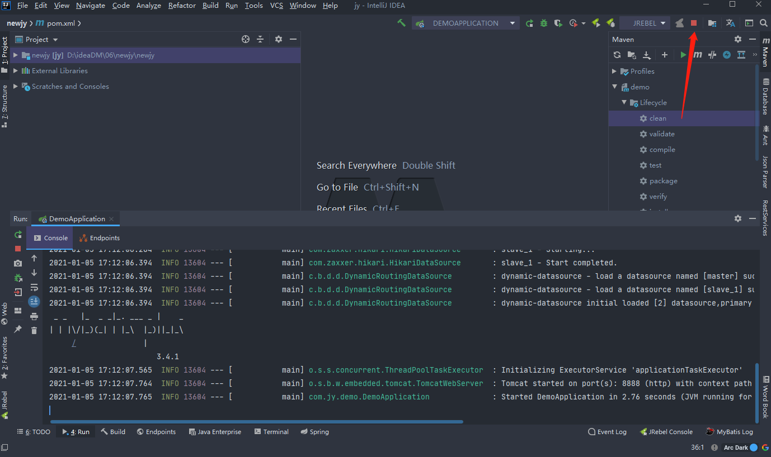
Task: Clear the Run console output via trash icon
Action: tap(34, 330)
